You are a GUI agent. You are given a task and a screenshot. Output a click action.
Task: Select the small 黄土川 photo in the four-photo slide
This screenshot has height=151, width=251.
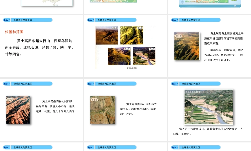click(144, 56)
